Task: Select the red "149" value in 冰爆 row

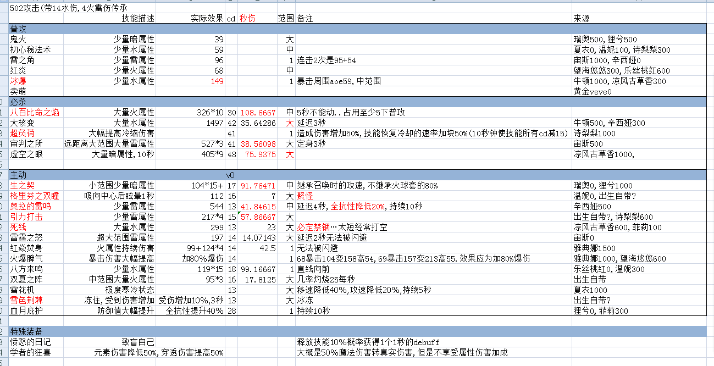Action: coord(217,81)
